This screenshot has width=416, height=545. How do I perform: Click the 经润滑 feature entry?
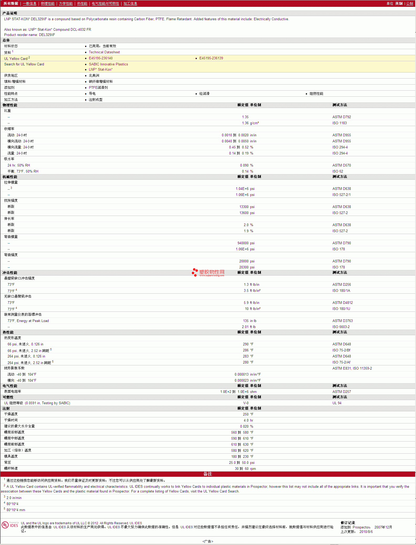(204, 94)
